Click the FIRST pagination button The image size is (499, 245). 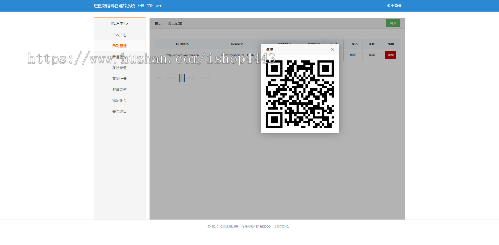[160, 78]
